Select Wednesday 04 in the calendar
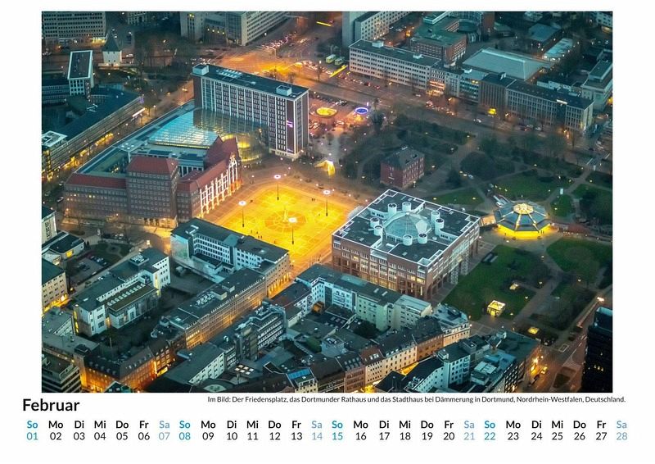 click(100, 430)
